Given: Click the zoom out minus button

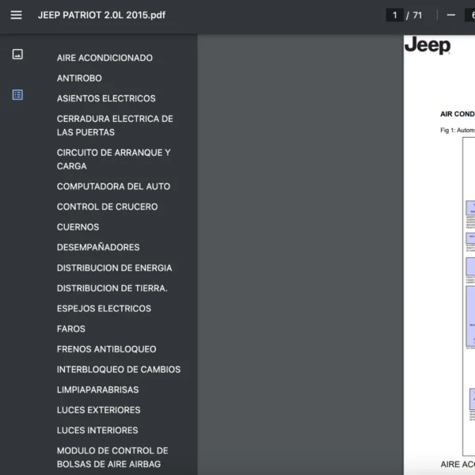Looking at the screenshot, I should [x=450, y=15].
